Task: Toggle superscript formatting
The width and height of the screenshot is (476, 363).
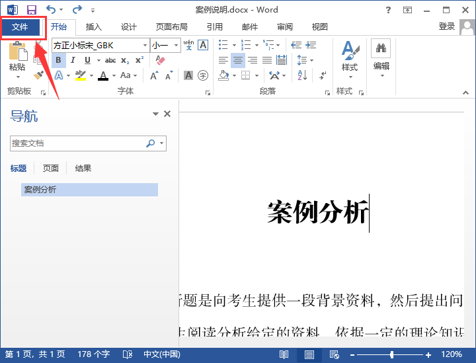Action: pyautogui.click(x=139, y=60)
